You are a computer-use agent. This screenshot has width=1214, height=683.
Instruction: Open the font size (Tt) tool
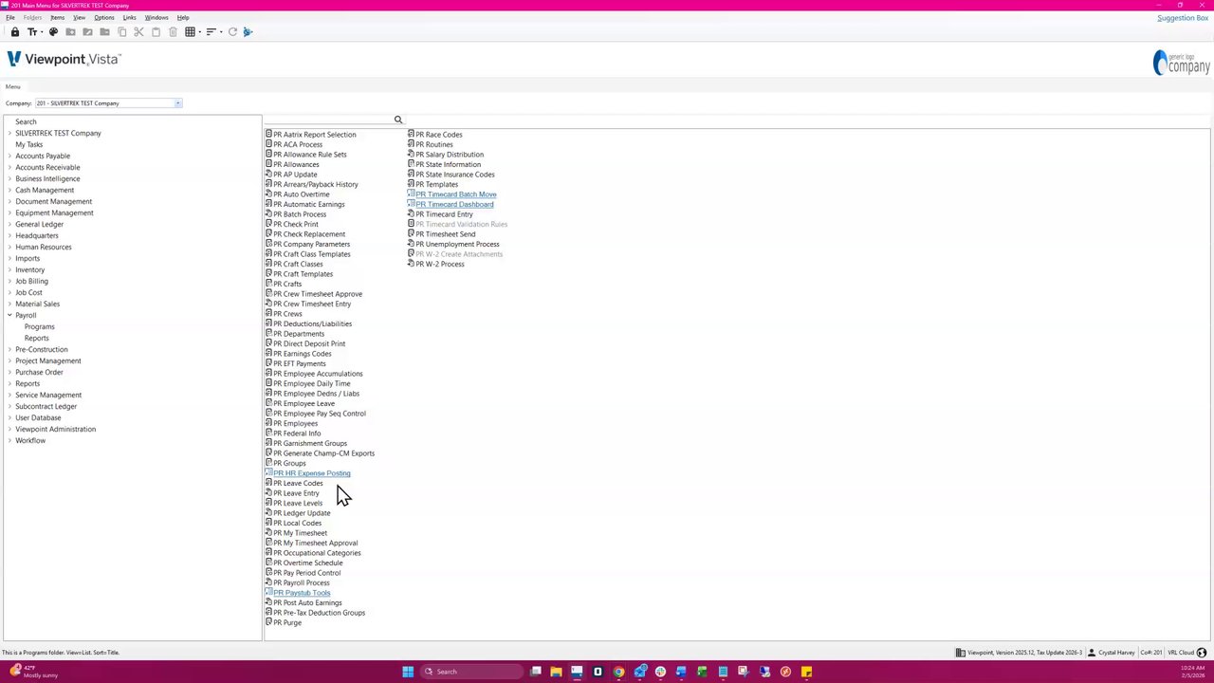click(x=31, y=32)
